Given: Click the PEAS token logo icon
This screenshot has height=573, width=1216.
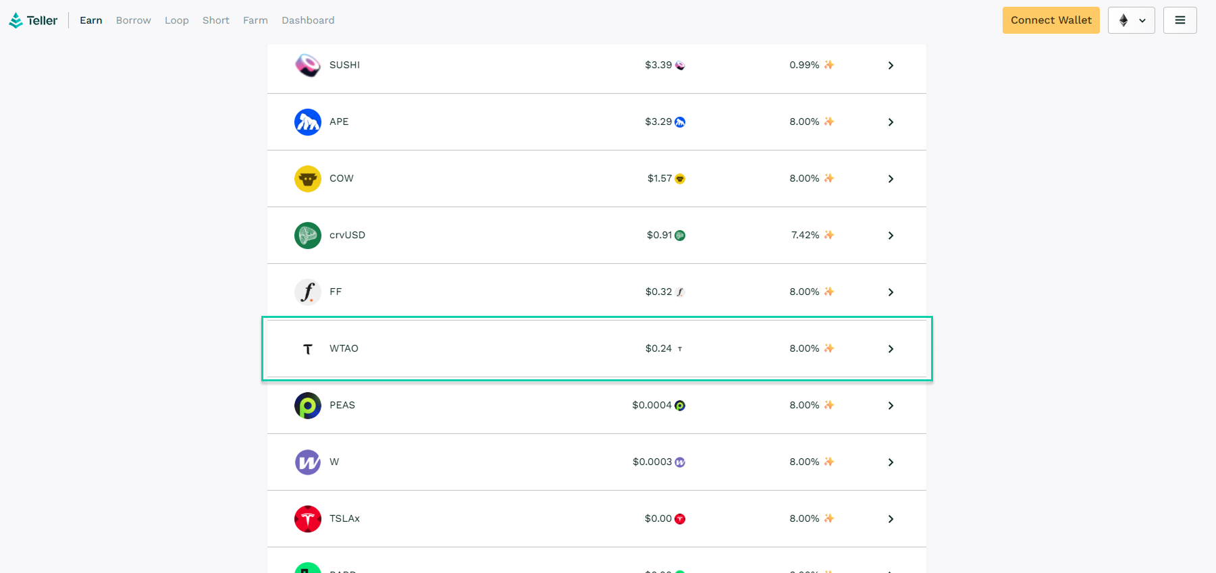Looking at the screenshot, I should (308, 406).
